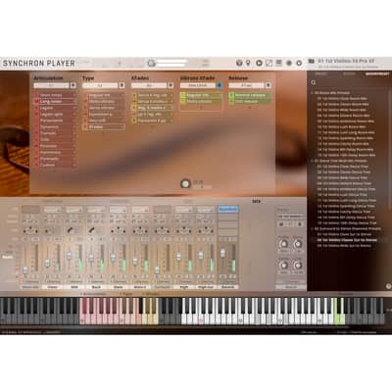Click the Back channel name label
This screenshot has height=392, width=392.
(x=96, y=287)
